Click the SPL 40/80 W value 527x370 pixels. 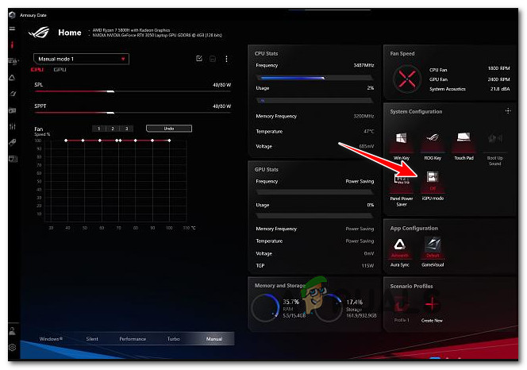(x=221, y=85)
